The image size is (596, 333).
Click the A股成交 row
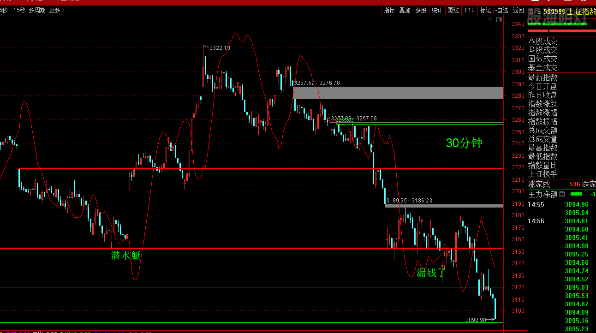[x=543, y=42]
